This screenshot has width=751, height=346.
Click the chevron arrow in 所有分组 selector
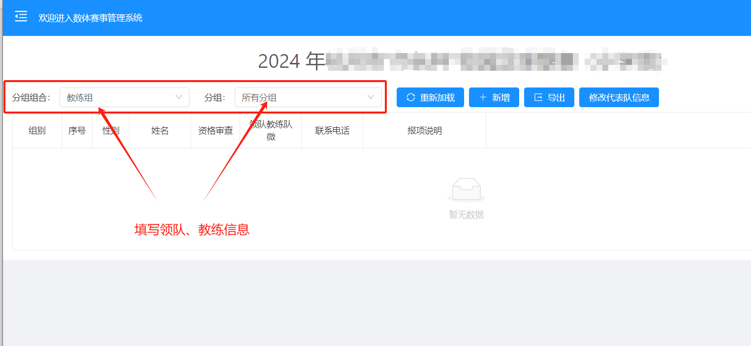coord(371,97)
